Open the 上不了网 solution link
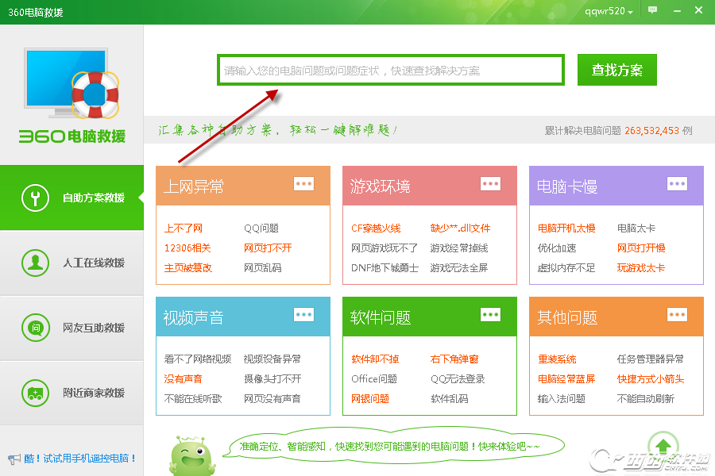Viewport: 715px width, 476px height. (x=184, y=228)
